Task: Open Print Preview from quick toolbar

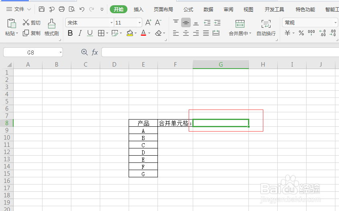Action: [x=72, y=9]
